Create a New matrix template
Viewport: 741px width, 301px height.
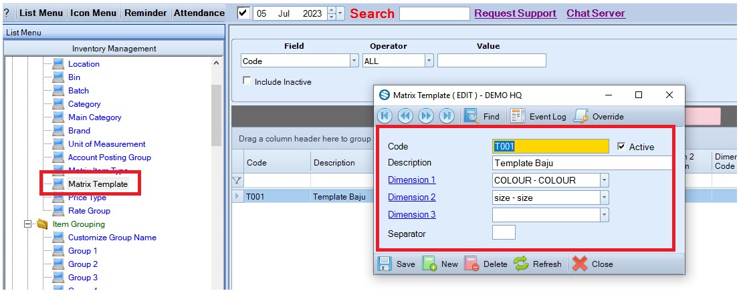pyautogui.click(x=440, y=264)
